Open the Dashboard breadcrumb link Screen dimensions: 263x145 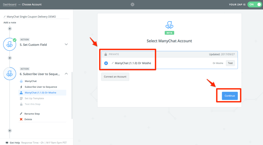click(x=10, y=4)
